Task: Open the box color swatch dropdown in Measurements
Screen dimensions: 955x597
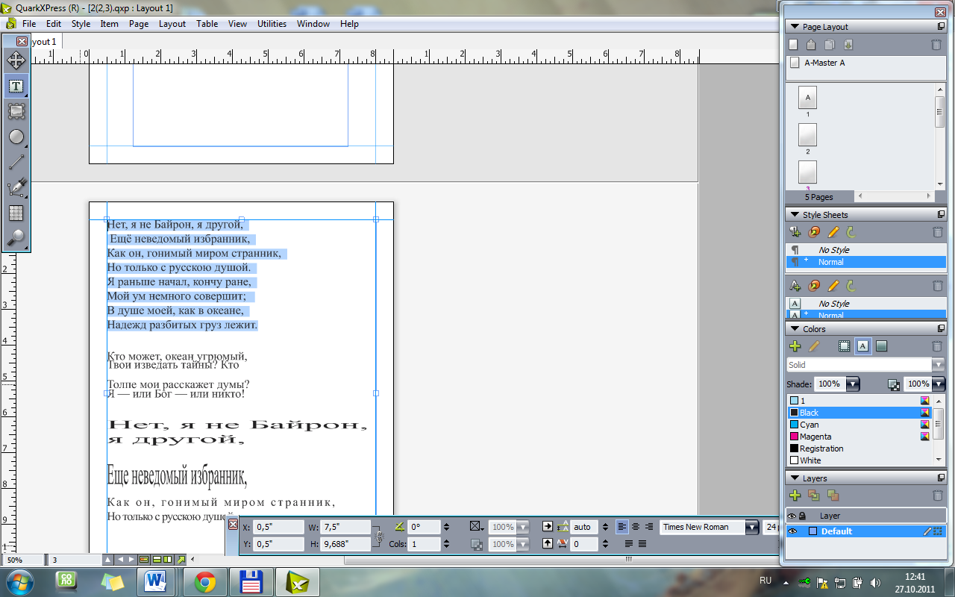Action: (475, 527)
